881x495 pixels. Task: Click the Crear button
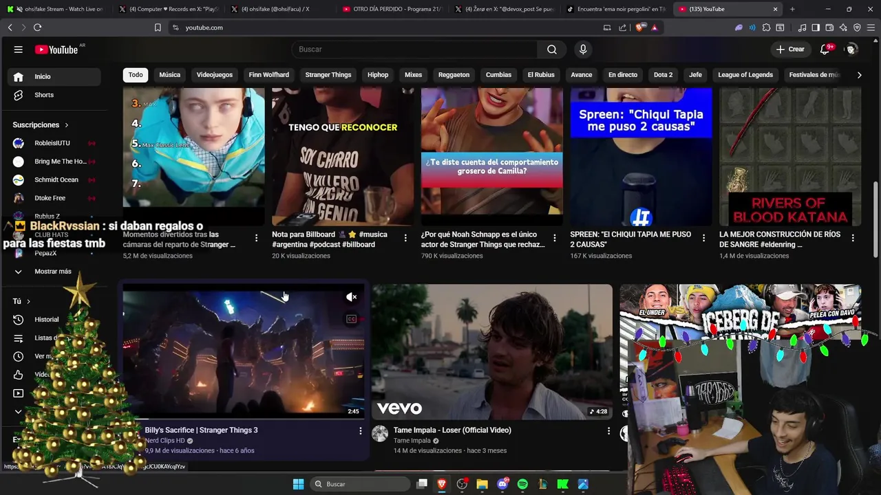click(790, 49)
